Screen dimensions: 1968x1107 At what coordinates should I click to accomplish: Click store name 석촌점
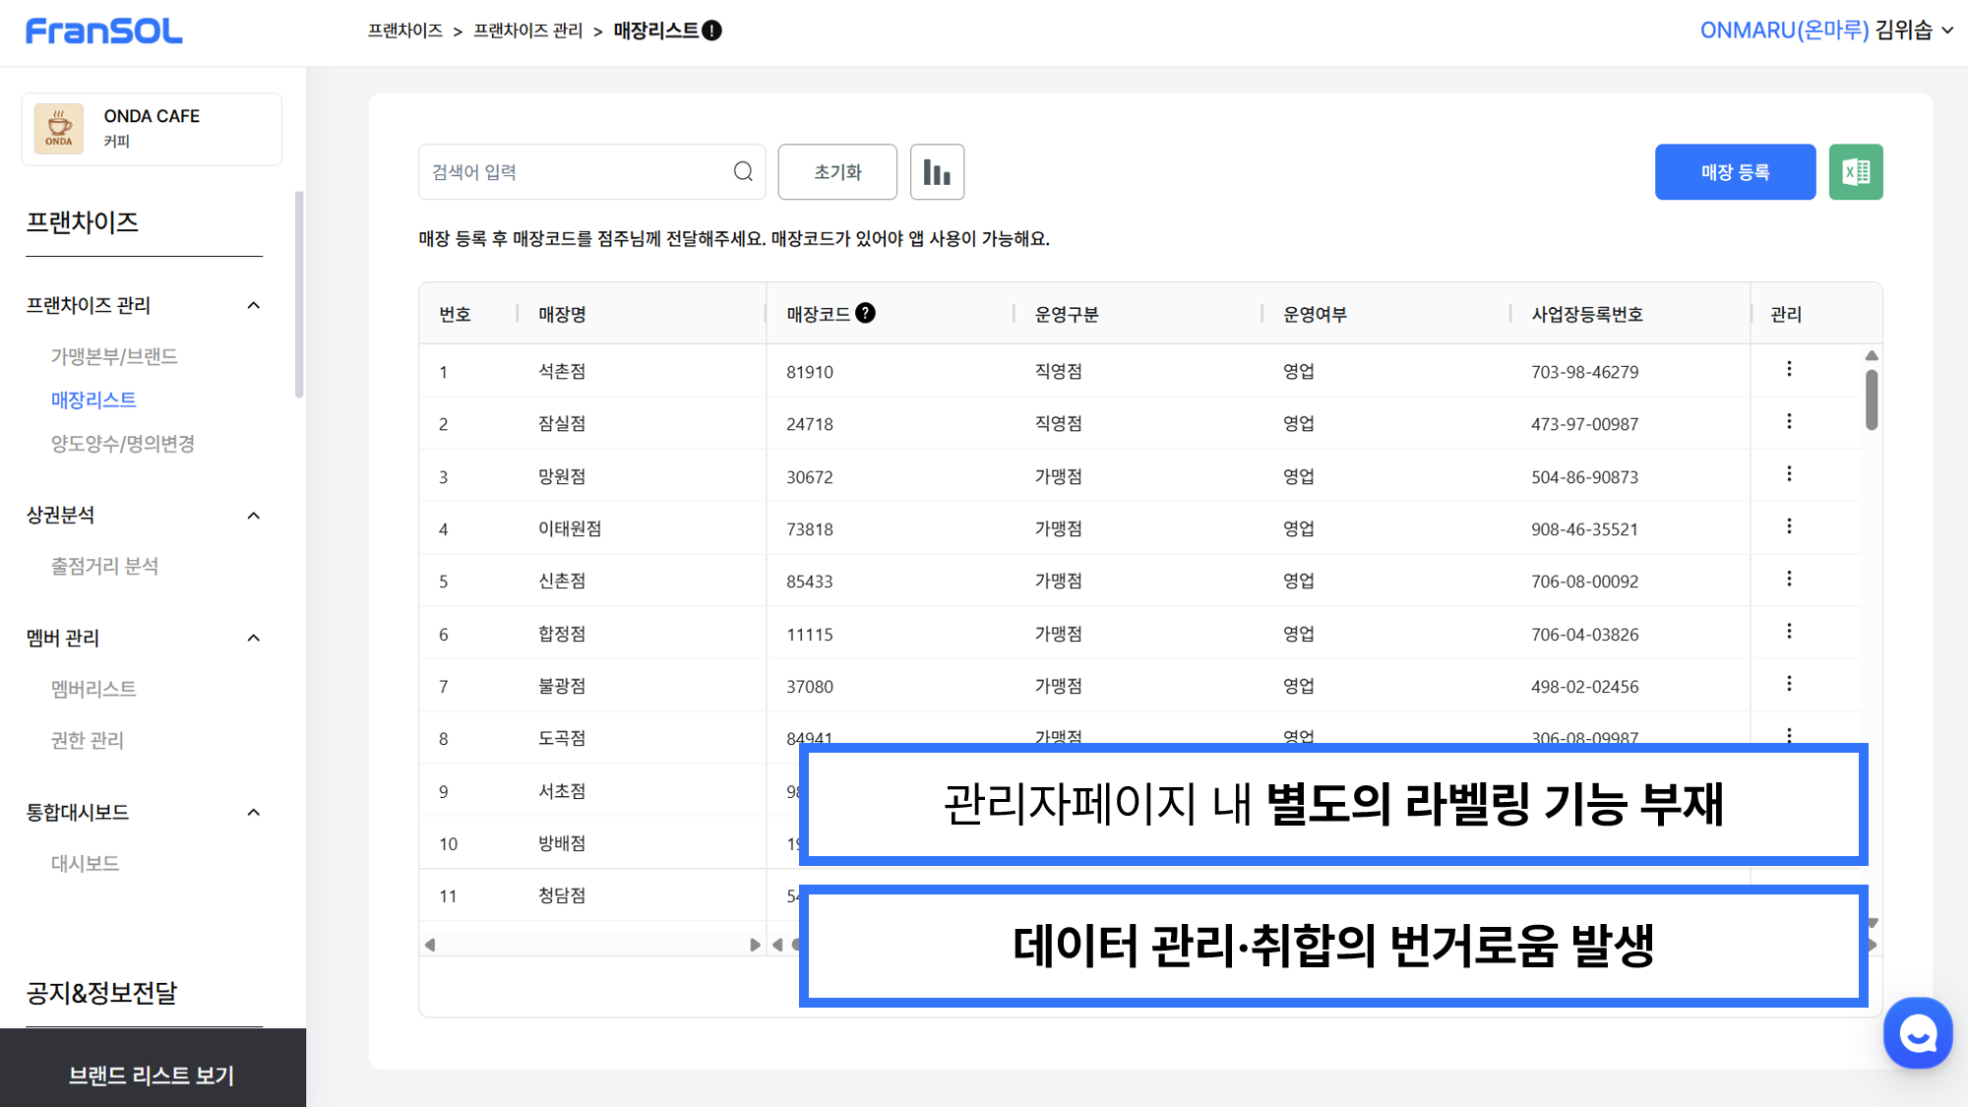click(x=562, y=371)
